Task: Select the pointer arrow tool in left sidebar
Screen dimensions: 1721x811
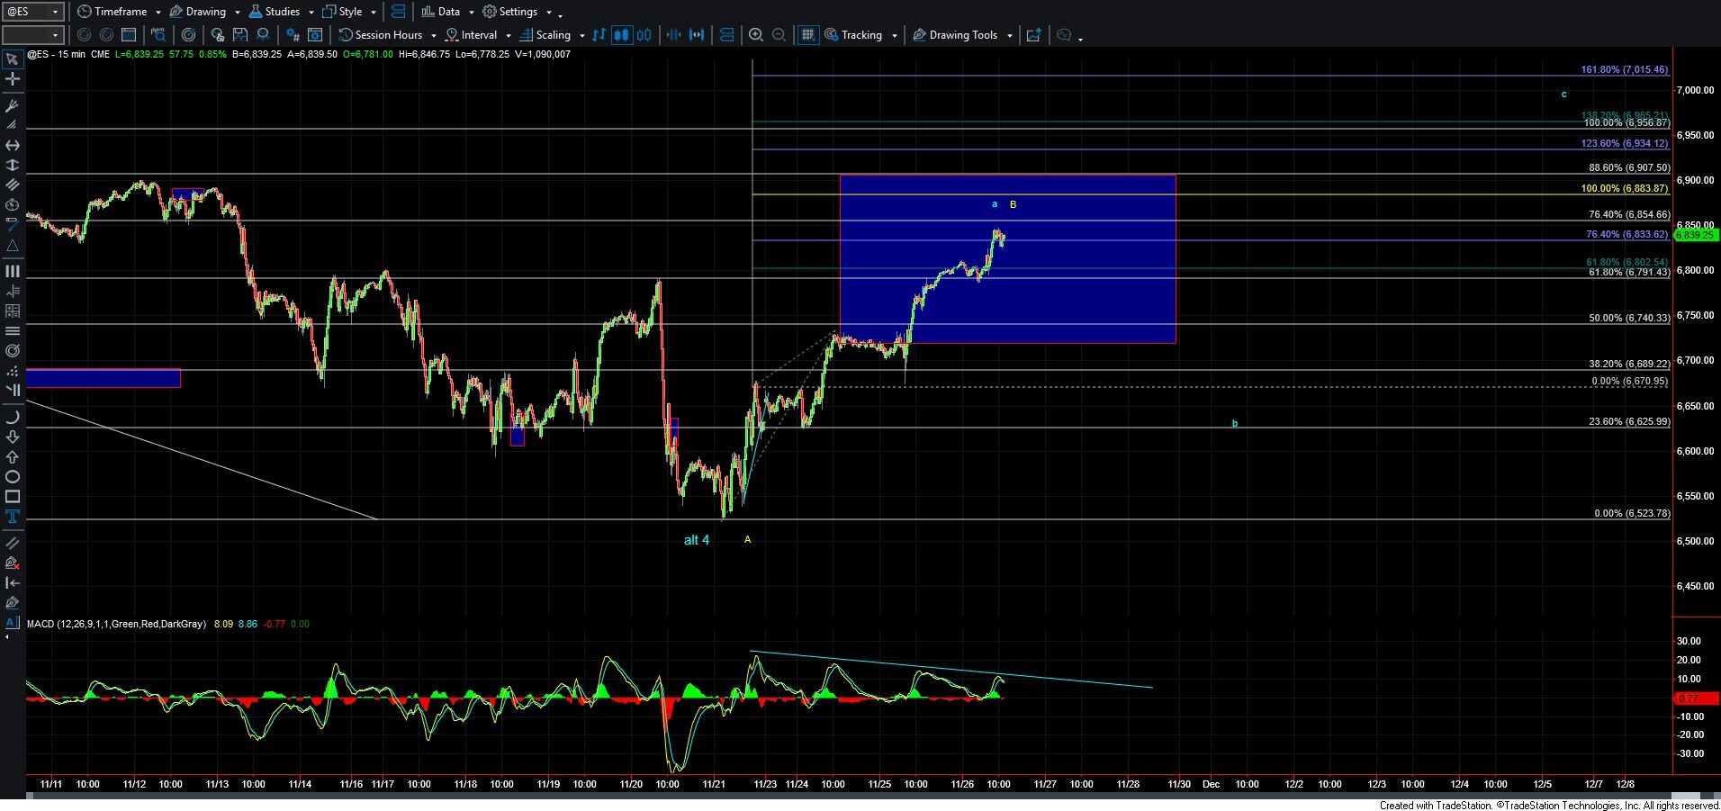Action: (13, 59)
